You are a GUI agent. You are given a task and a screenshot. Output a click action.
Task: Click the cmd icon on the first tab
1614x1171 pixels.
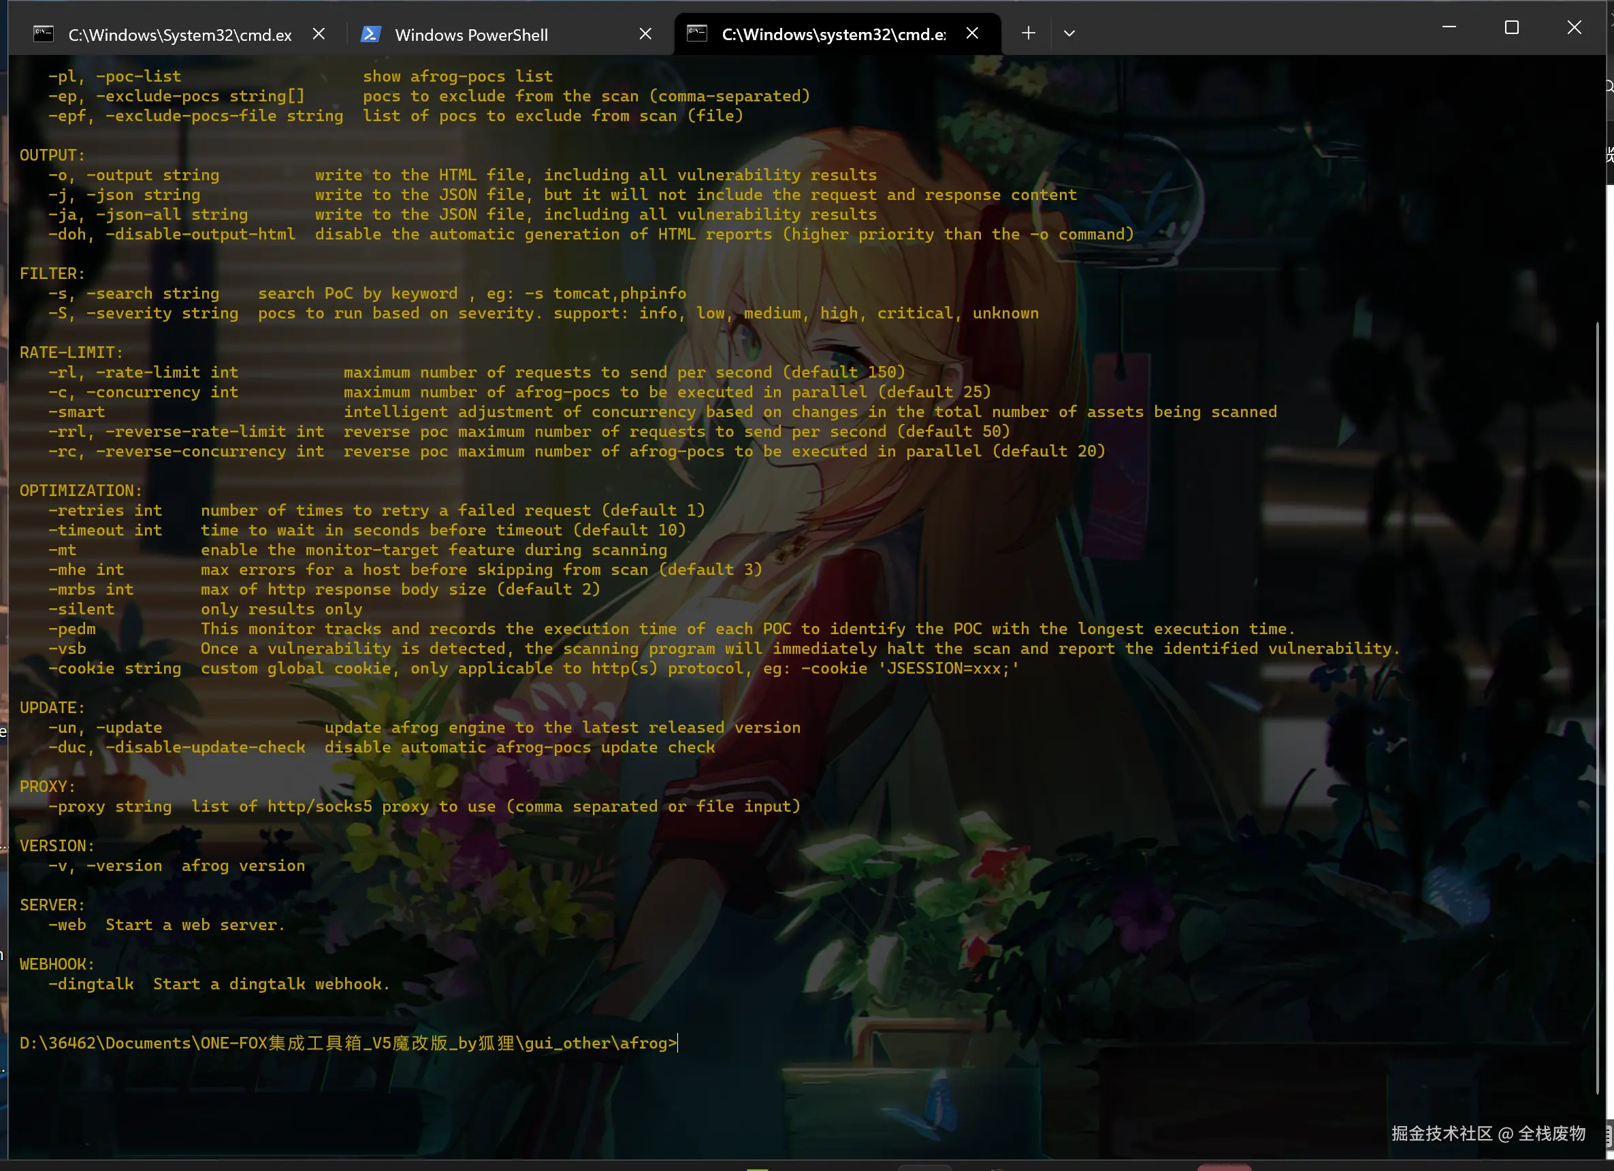click(x=44, y=34)
